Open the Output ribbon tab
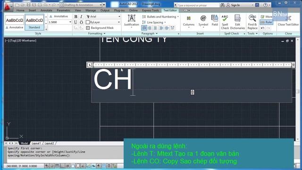 coord(105,10)
